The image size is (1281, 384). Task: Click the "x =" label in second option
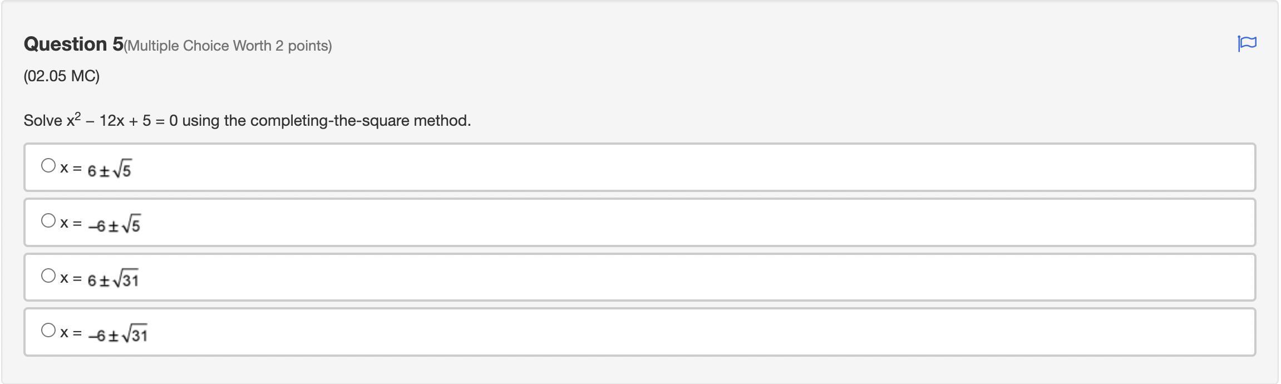tap(71, 223)
